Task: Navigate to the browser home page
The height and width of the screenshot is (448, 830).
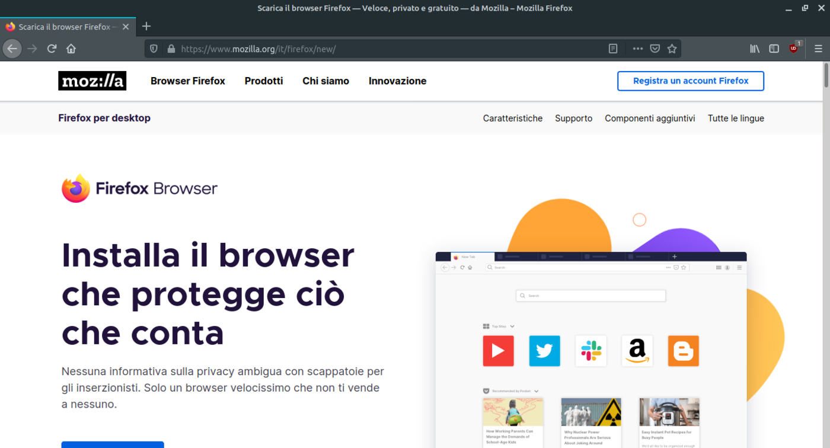Action: tap(71, 49)
